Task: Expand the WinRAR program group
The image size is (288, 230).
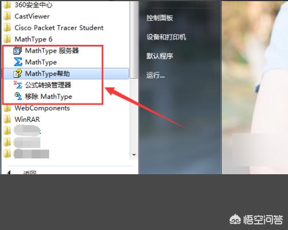Action: click(27, 120)
